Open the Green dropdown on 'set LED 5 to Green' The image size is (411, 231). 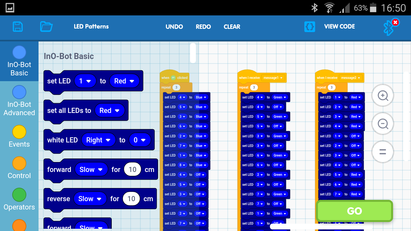tap(280, 117)
